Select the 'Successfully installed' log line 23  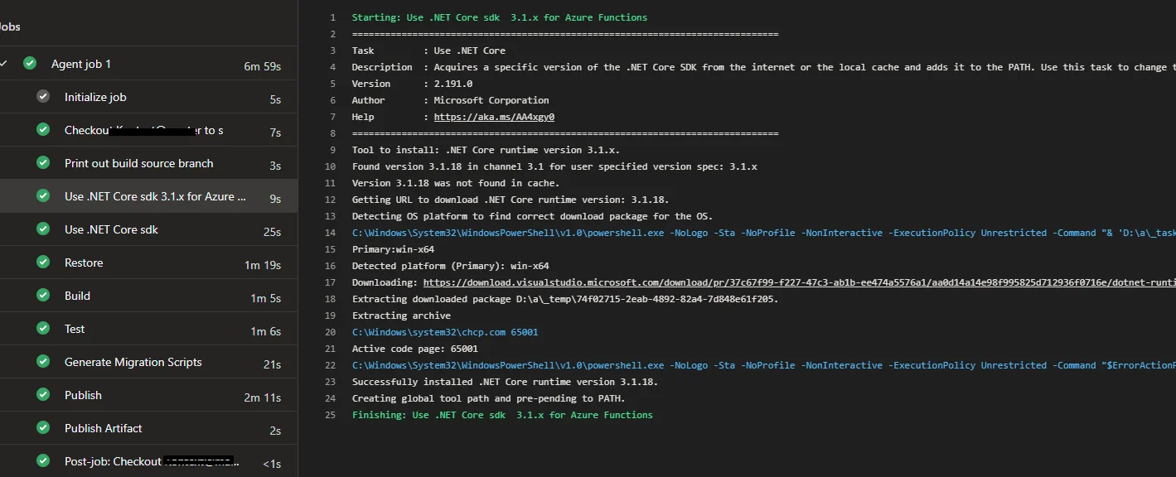click(x=504, y=381)
